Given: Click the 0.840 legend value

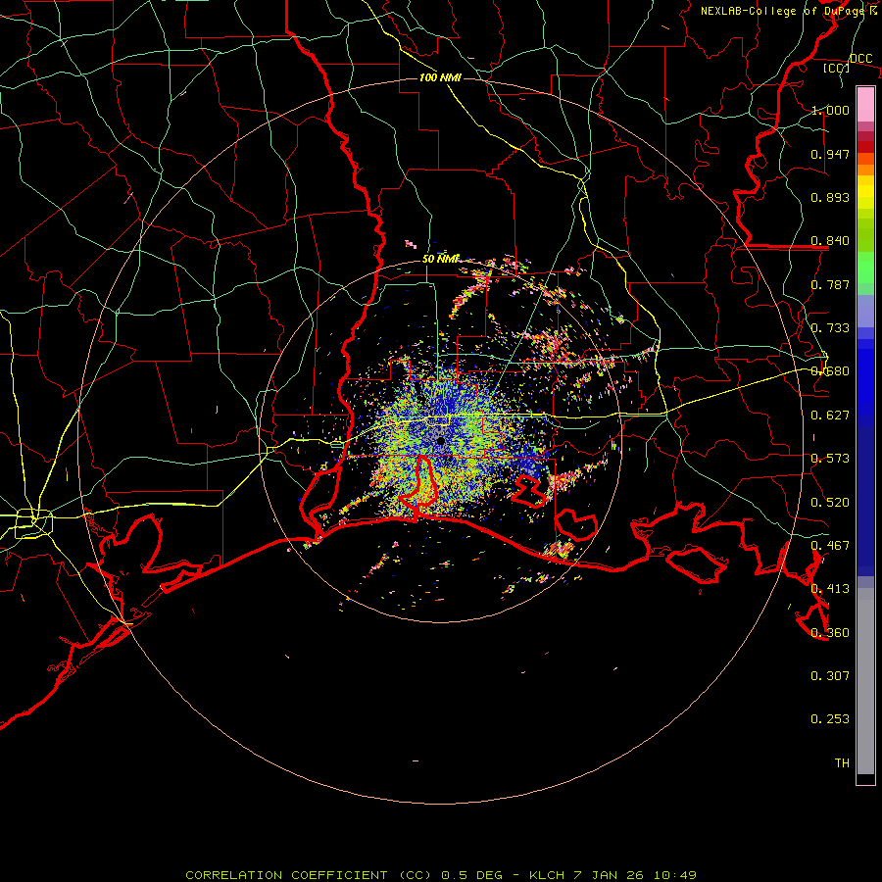Looking at the screenshot, I should pyautogui.click(x=830, y=241).
